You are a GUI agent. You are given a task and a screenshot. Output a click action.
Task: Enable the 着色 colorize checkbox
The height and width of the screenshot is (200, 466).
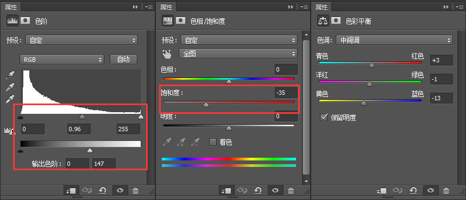click(x=213, y=142)
